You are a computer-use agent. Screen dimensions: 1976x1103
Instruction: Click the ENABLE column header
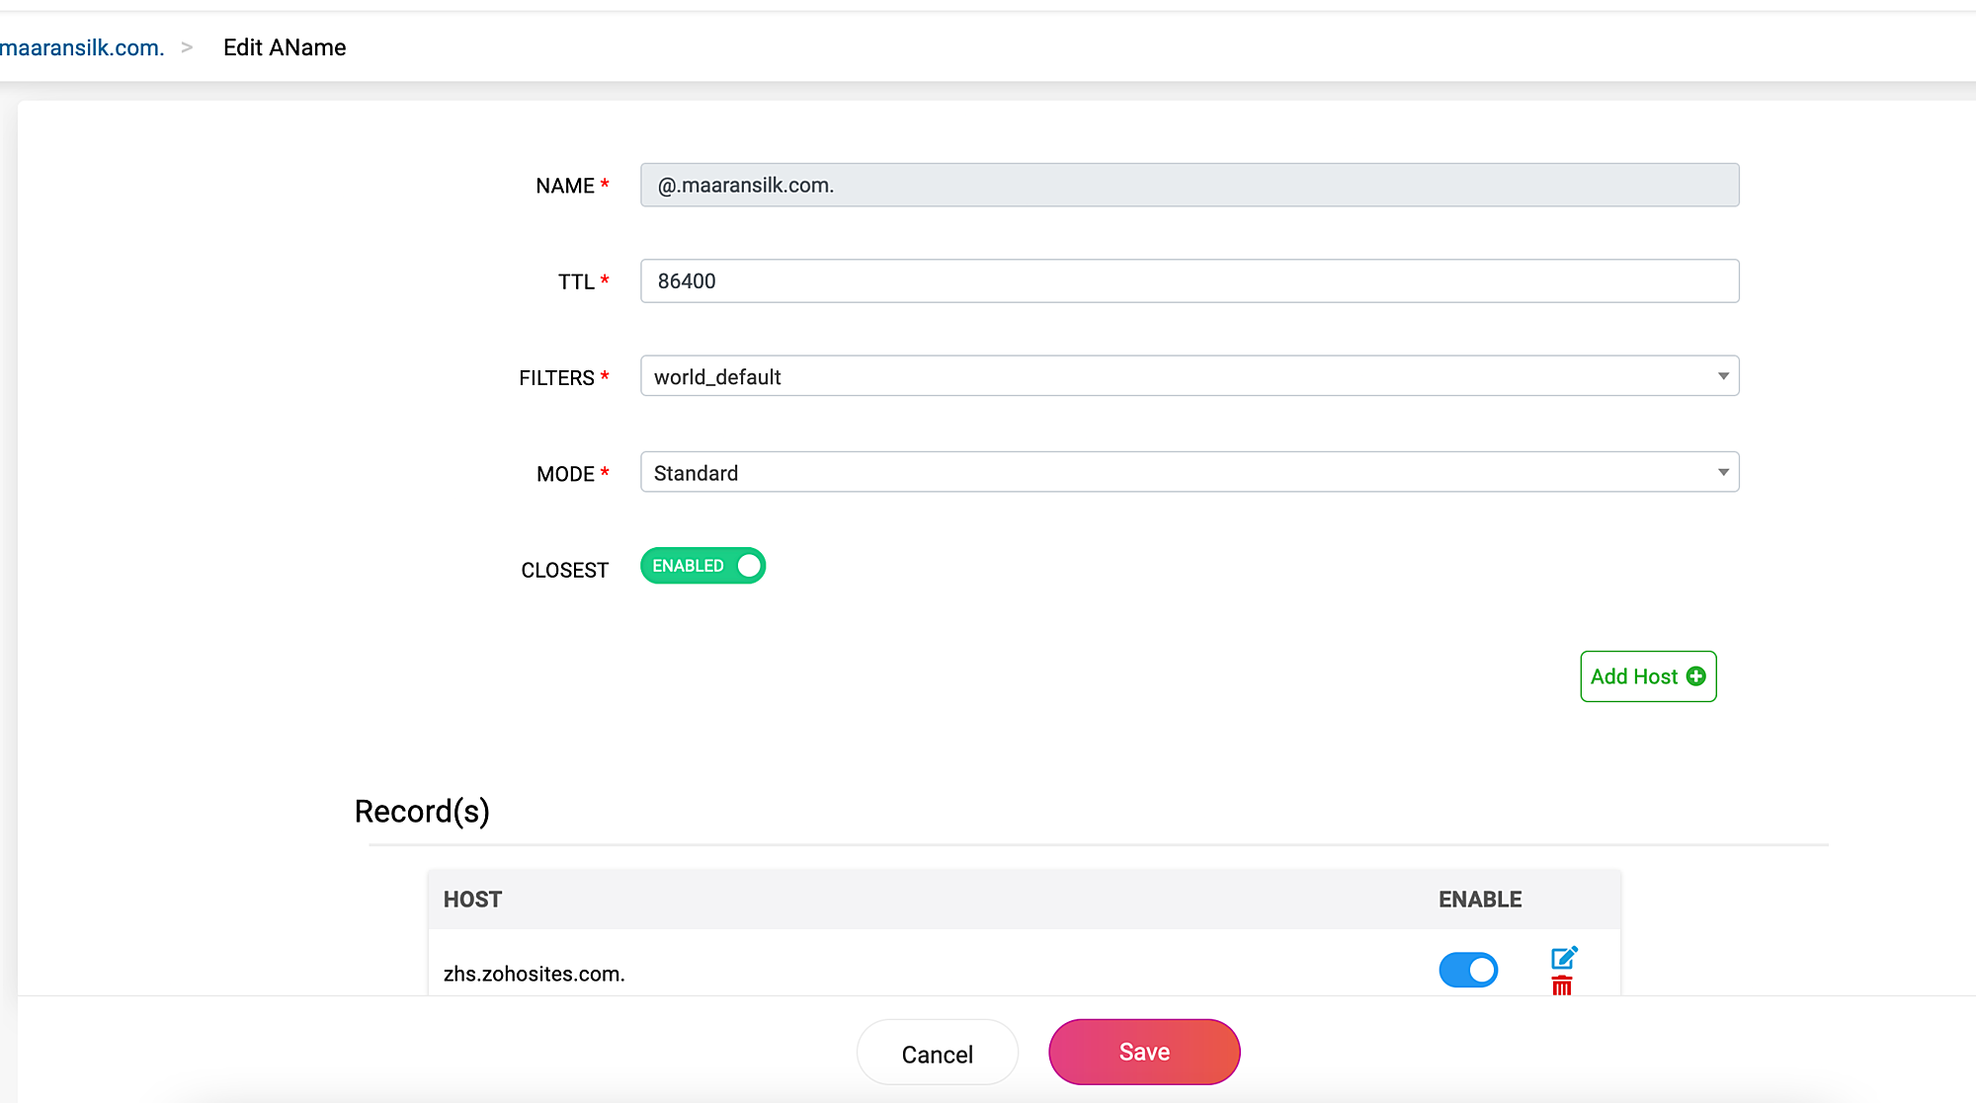[1479, 900]
